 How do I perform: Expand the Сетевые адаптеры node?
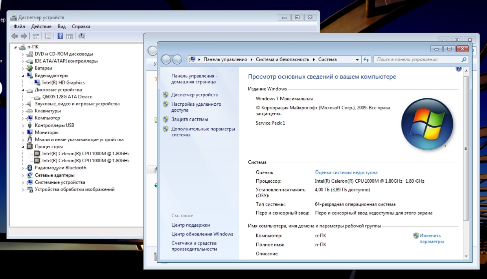click(x=23, y=175)
